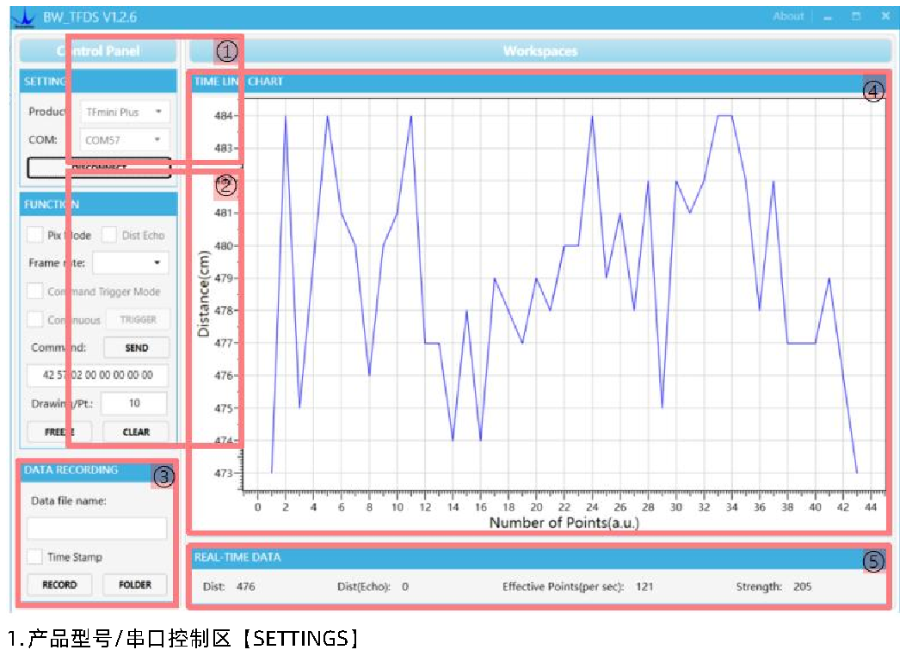Check the Continuous checkbox
The width and height of the screenshot is (906, 656).
tap(34, 319)
